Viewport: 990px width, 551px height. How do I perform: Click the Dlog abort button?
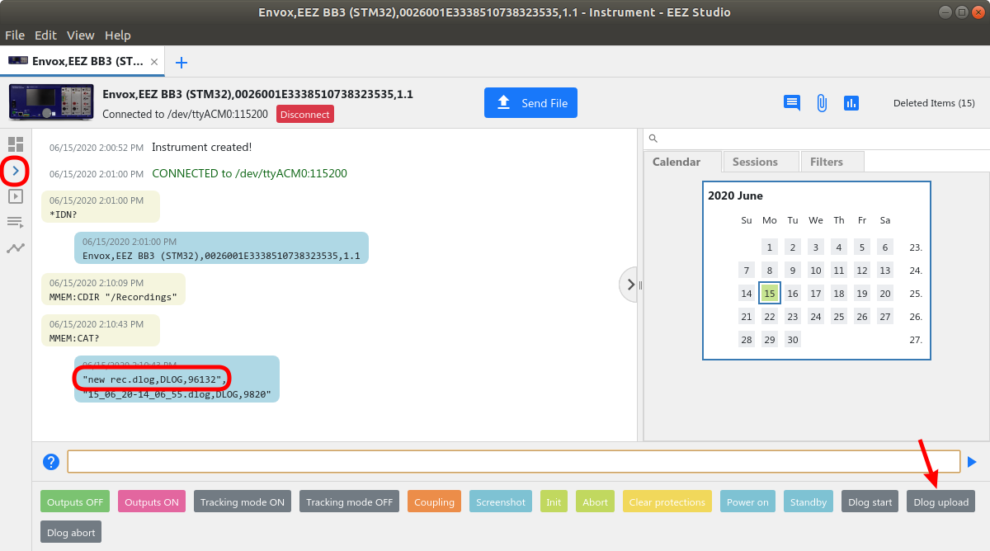coord(71,532)
